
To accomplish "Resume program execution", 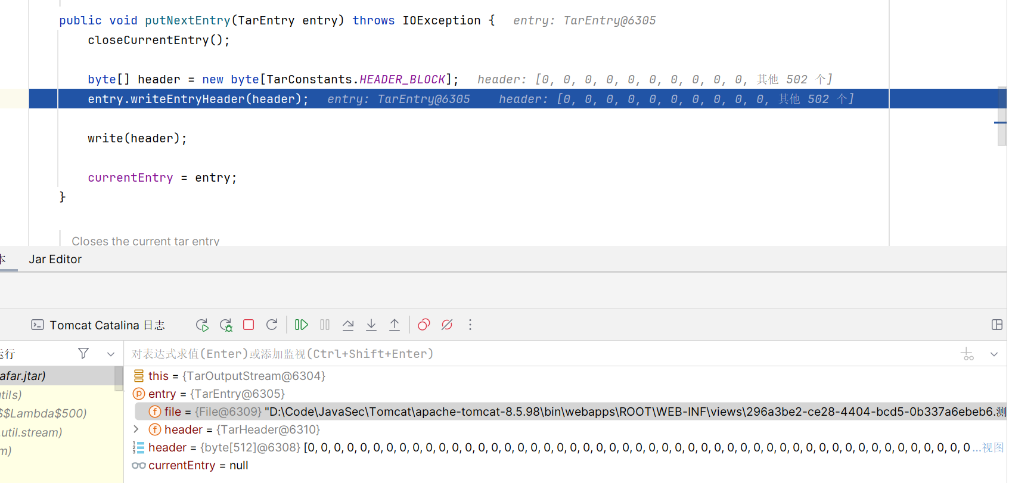I will [x=302, y=325].
